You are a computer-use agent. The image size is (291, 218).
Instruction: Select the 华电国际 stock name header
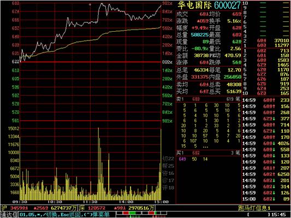(x=194, y=5)
